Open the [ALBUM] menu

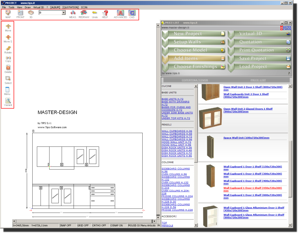[55, 7]
